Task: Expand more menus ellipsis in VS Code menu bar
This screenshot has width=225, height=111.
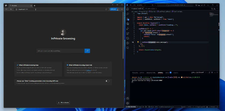Action: pos(145,5)
